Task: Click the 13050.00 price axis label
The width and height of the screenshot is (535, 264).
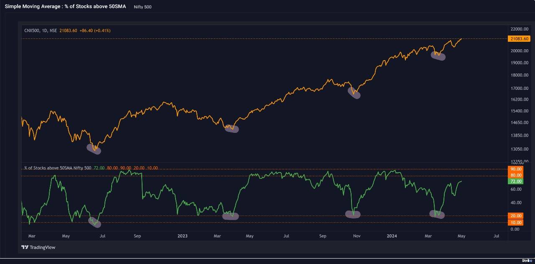Action: [x=520, y=149]
